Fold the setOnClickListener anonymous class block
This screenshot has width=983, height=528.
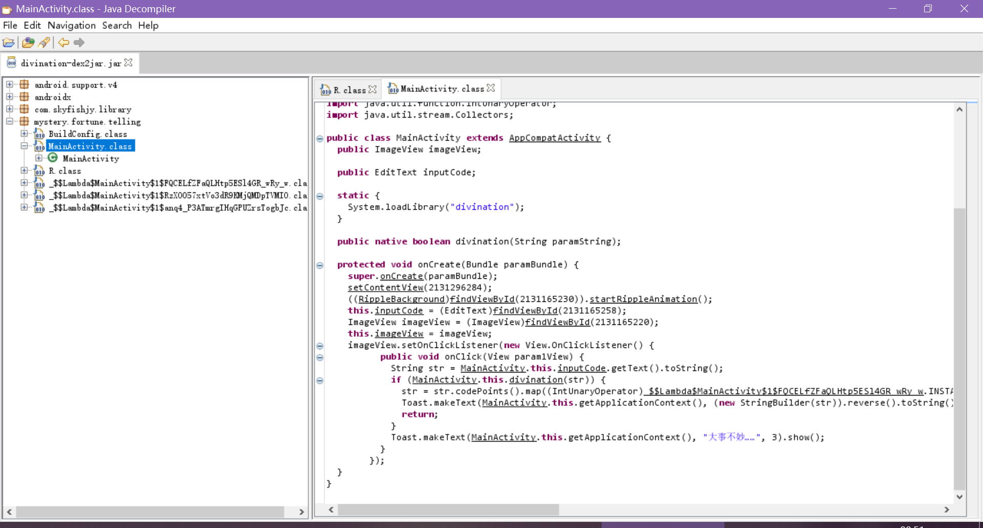click(320, 346)
